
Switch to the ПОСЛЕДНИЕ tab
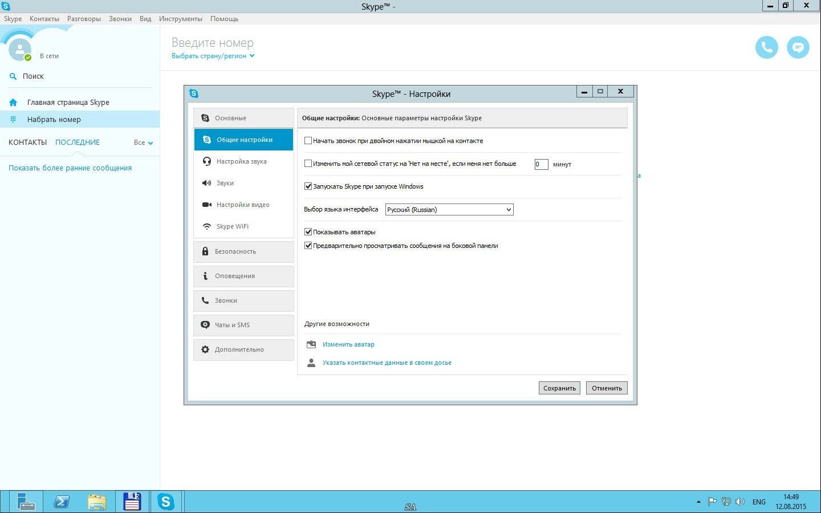(78, 142)
